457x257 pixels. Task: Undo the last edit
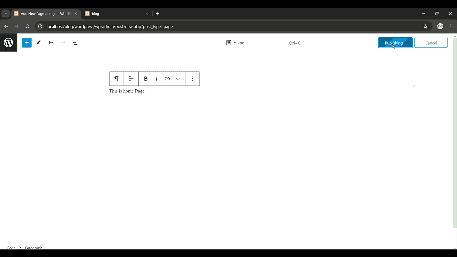click(x=51, y=43)
